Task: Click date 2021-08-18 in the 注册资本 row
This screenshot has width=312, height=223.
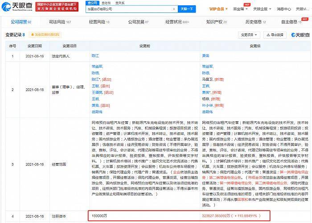Action: tap(35, 216)
